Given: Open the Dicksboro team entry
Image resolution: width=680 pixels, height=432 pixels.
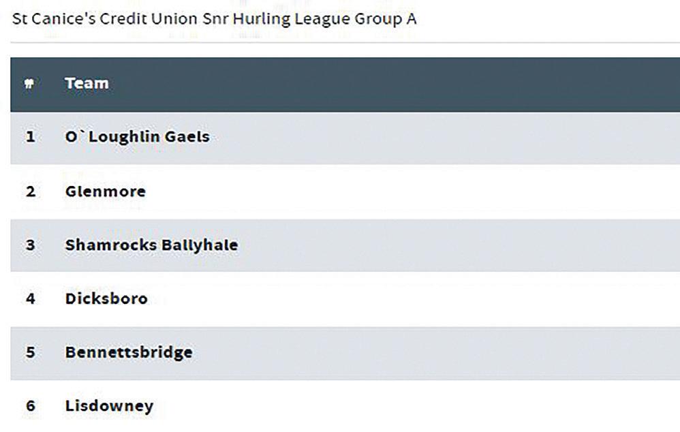Looking at the screenshot, I should [x=106, y=299].
